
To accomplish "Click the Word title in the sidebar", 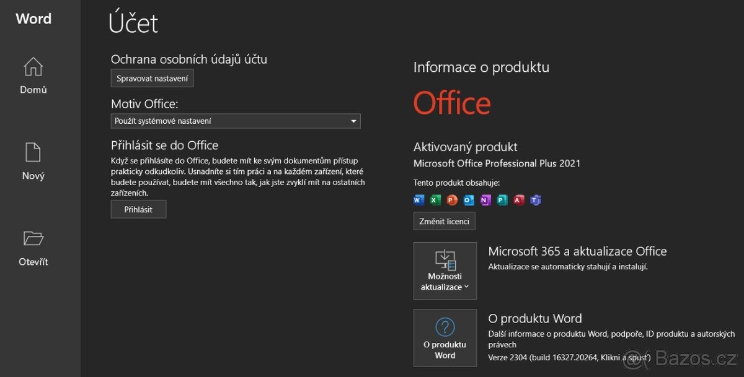I will 33,19.
